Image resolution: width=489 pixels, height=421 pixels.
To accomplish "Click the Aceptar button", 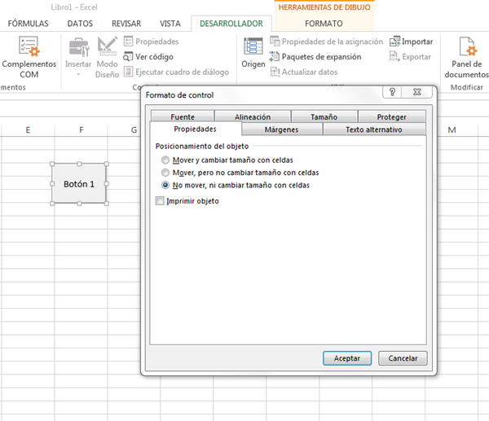I will click(347, 358).
